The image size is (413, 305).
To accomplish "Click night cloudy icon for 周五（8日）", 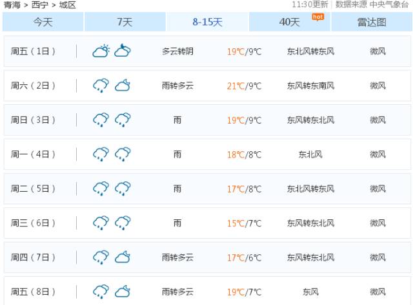I will (123, 291).
